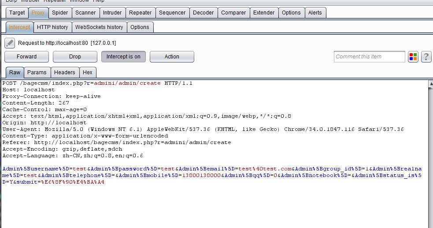The width and height of the screenshot is (433, 228).
Task: Drop the intercepted request
Action: pos(75,57)
